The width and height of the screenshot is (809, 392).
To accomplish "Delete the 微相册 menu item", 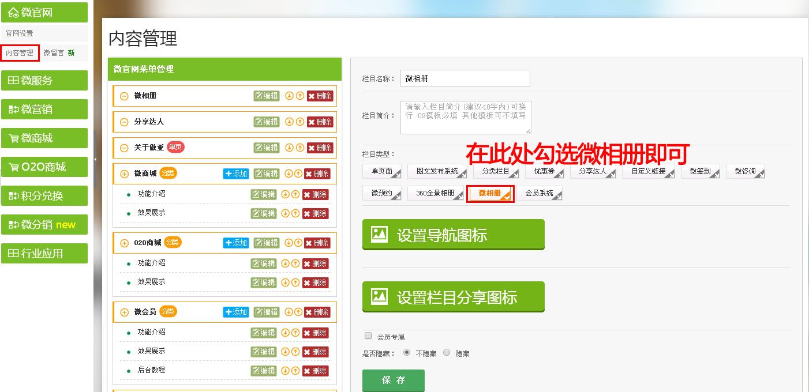I will [320, 96].
